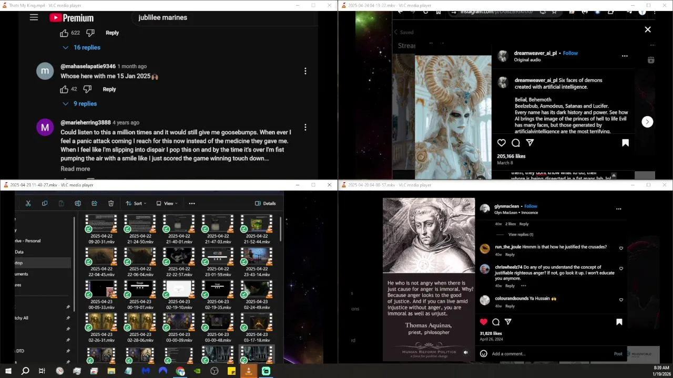This screenshot has width=673, height=378.
Task: Share the glynmaclean post
Action: coord(508,322)
